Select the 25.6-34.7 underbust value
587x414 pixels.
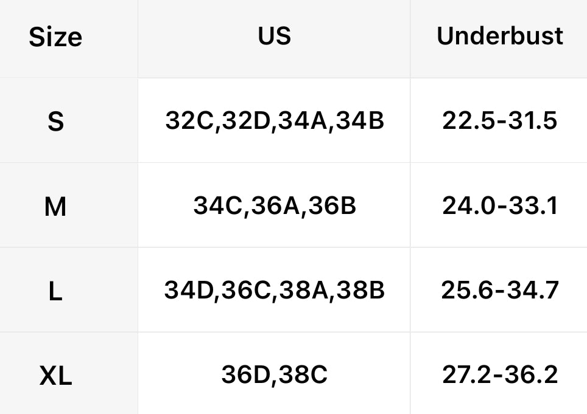tap(500, 291)
